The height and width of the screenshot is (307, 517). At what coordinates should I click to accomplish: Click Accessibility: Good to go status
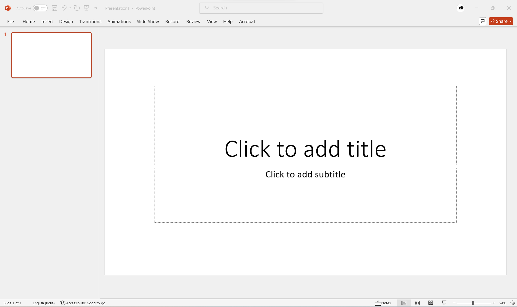click(83, 303)
